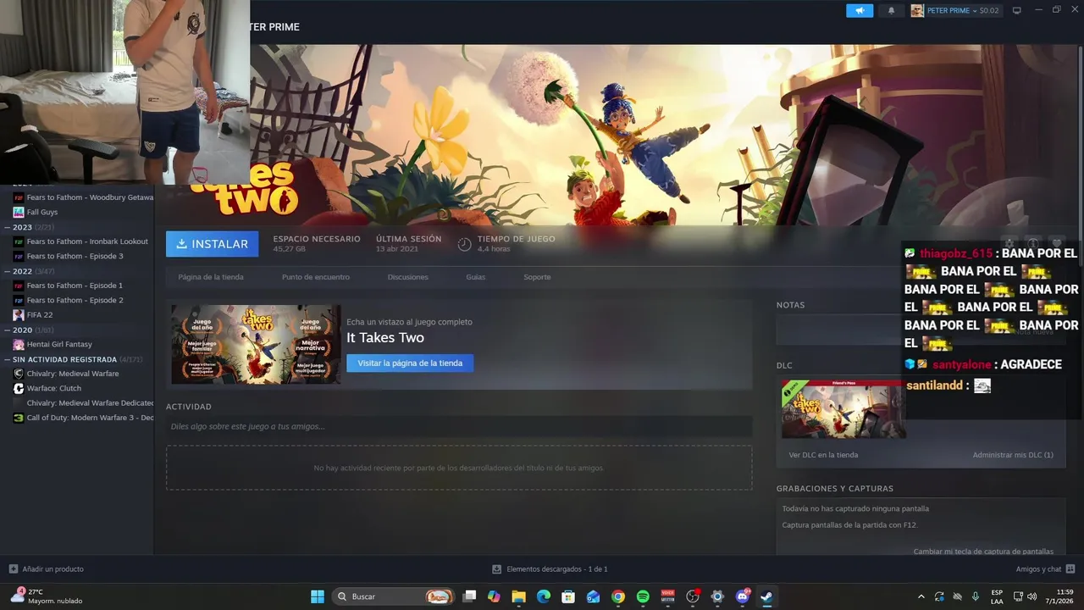The width and height of the screenshot is (1084, 610).
Task: Click Añadir un producto
Action: point(47,569)
